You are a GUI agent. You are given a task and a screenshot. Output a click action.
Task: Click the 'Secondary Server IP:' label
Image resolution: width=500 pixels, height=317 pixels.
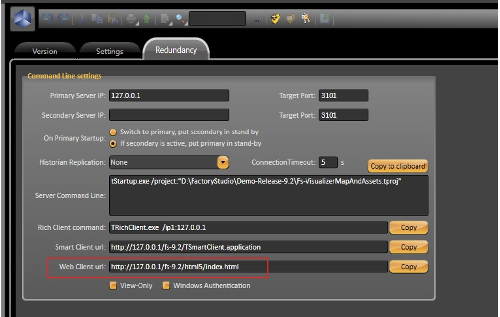tap(73, 115)
